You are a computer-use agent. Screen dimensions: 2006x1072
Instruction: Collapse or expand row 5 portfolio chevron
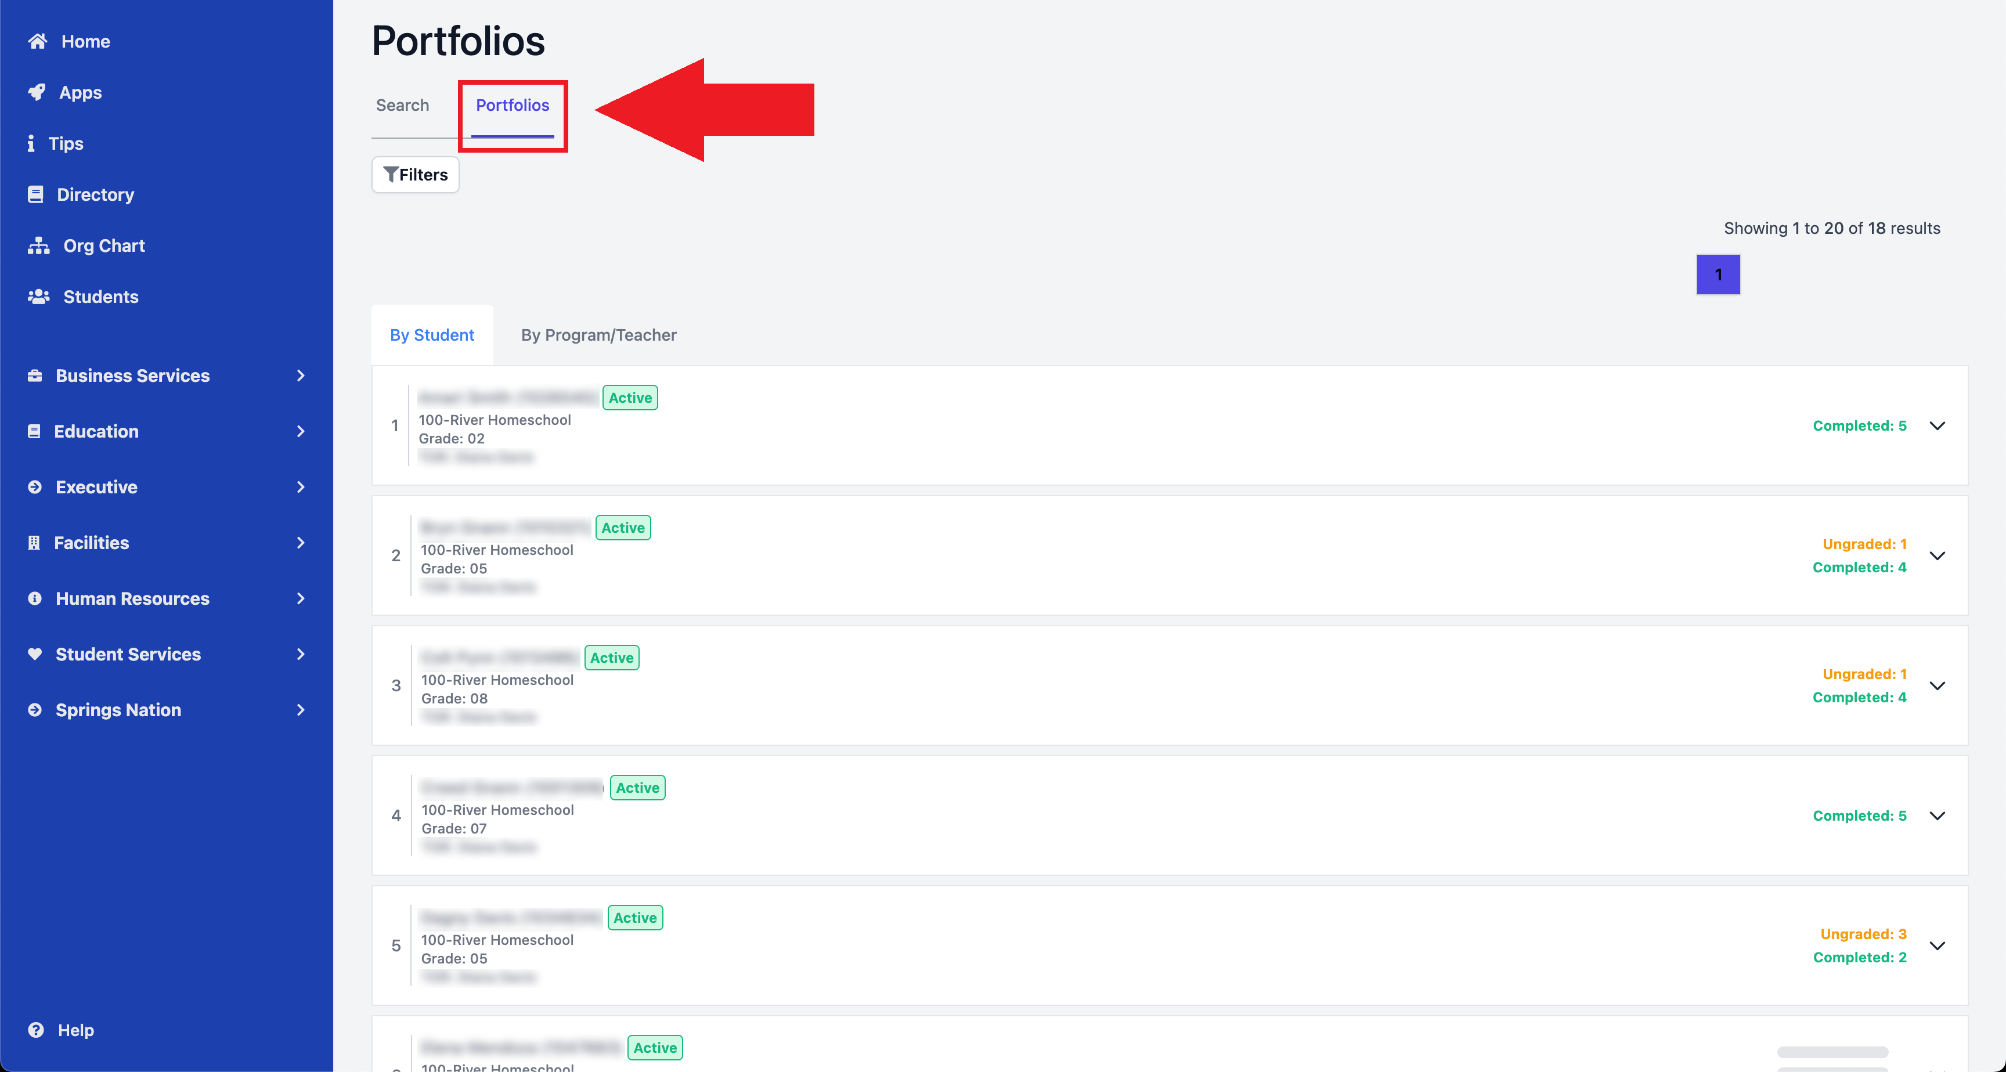[1938, 946]
